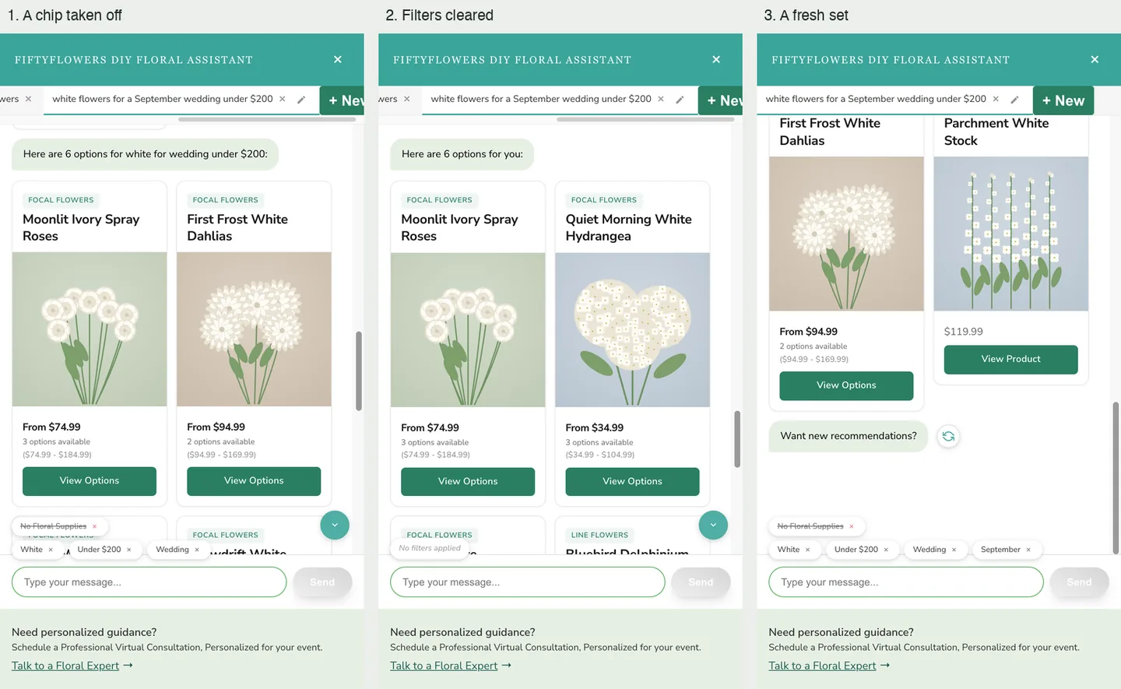This screenshot has width=1121, height=689.
Task: Click the message input in the 'A fresh set' panel
Action: coord(906,582)
